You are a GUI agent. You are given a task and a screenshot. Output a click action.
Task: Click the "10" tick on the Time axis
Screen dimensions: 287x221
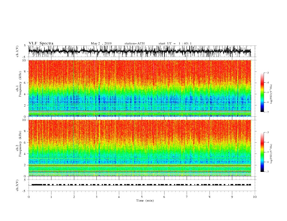[x=255, y=197]
